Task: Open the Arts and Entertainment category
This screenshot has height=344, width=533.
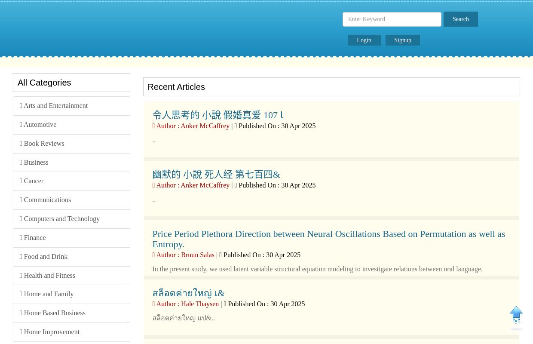Action: pyautogui.click(x=71, y=106)
